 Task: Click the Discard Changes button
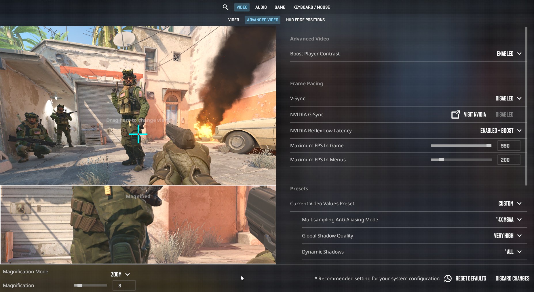coord(512,278)
